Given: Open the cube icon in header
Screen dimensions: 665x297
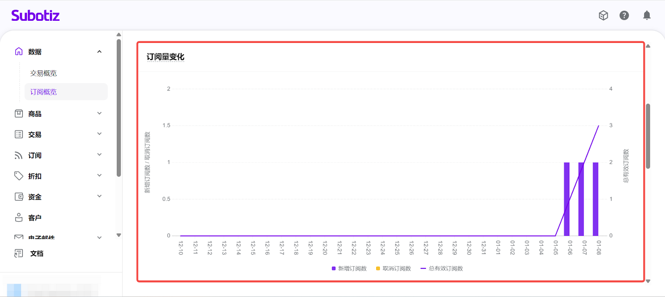Looking at the screenshot, I should pyautogui.click(x=603, y=15).
